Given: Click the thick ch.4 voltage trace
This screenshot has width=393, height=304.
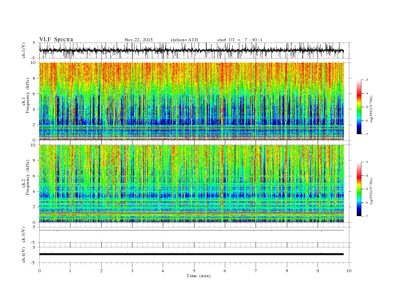Looking at the screenshot, I should 192,254.
